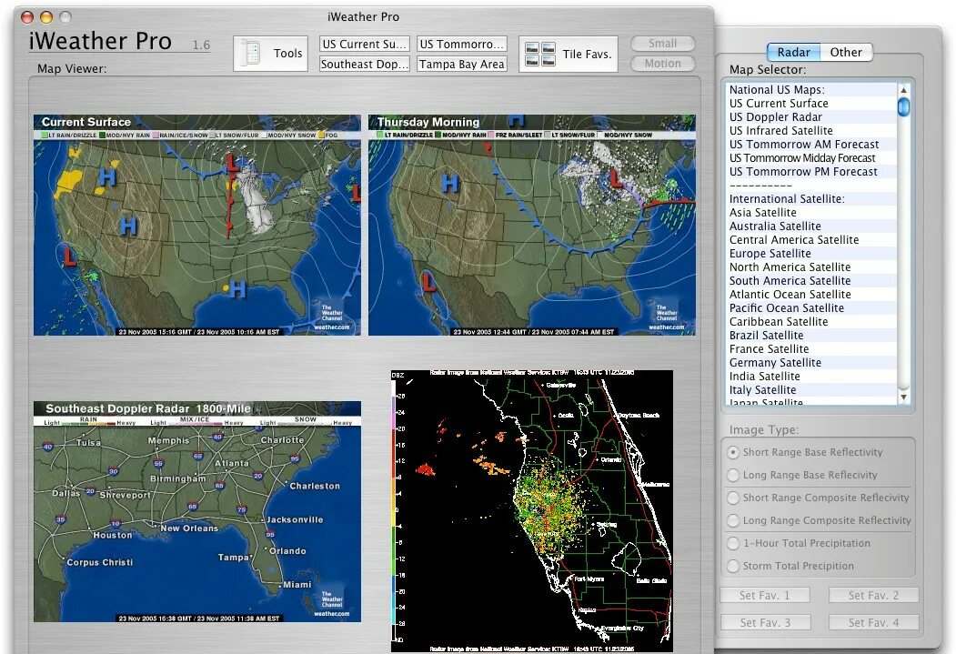Select Australia Satellite entry

[x=810, y=226]
